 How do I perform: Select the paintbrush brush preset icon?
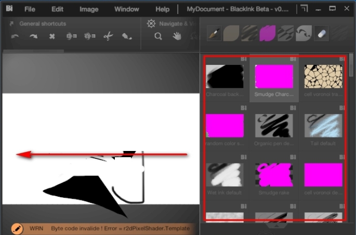(x=214, y=34)
